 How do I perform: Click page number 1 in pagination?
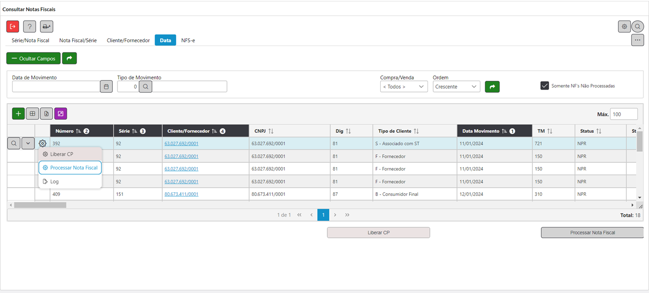pyautogui.click(x=323, y=215)
